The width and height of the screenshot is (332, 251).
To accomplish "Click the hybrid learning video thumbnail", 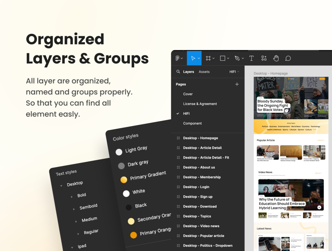I will point(291,195).
